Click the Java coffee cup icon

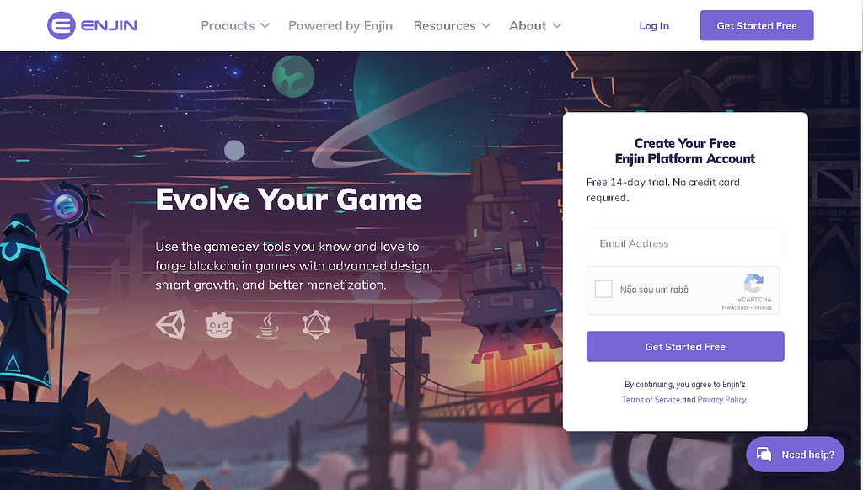pyautogui.click(x=268, y=325)
